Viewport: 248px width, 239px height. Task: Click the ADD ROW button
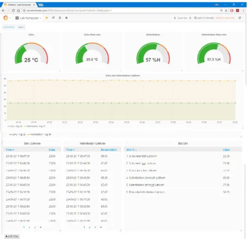point(12,236)
